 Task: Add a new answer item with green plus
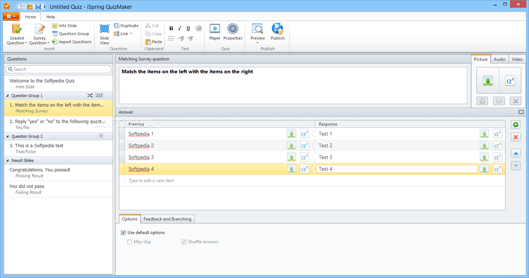tap(516, 125)
